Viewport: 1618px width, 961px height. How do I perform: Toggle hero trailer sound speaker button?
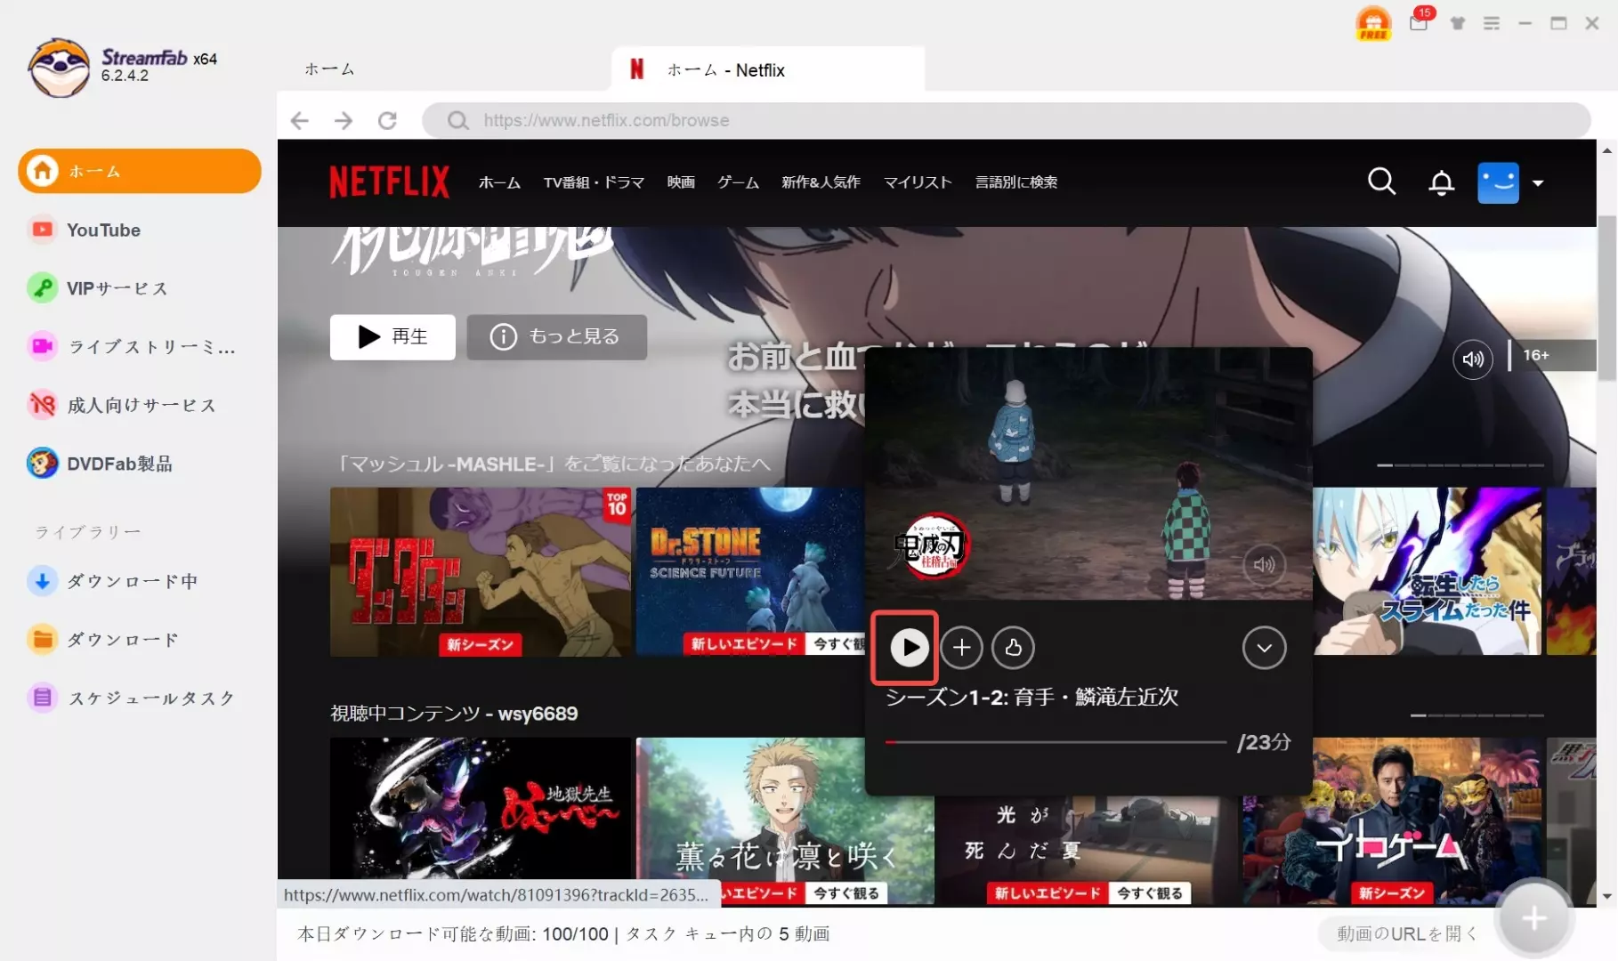(x=1473, y=359)
